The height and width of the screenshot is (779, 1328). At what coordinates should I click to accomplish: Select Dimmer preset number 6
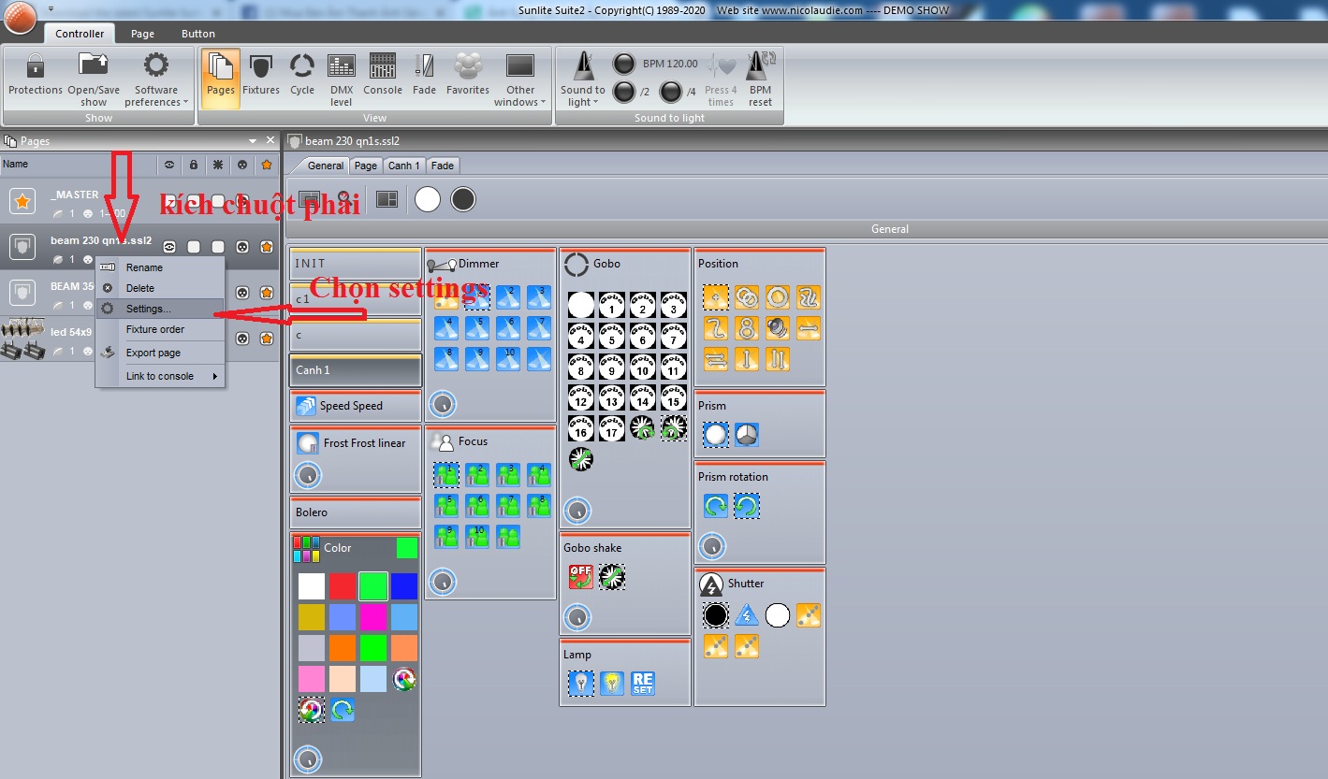(x=508, y=328)
